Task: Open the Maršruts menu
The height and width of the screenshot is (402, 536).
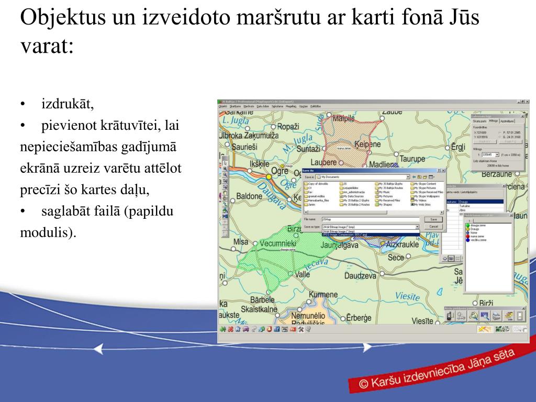Action: click(249, 106)
